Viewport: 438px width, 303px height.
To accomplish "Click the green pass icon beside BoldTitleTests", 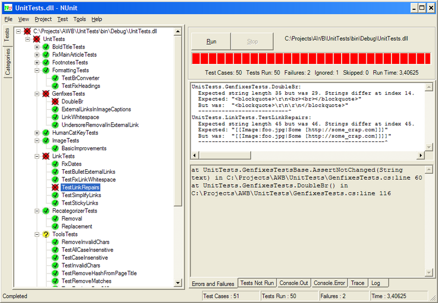I will click(x=46, y=47).
